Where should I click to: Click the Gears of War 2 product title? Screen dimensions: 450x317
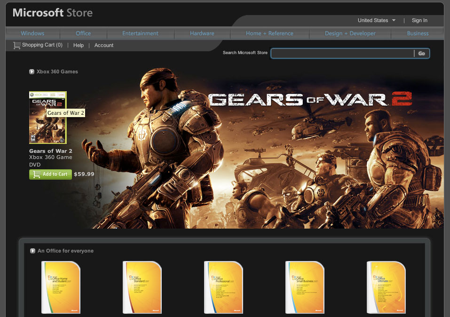tap(51, 151)
